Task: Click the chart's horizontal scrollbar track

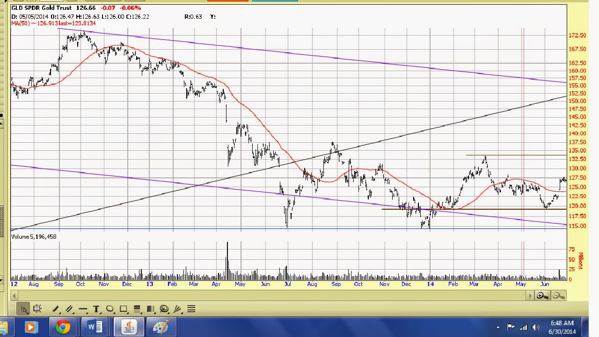Action: pyautogui.click(x=272, y=295)
